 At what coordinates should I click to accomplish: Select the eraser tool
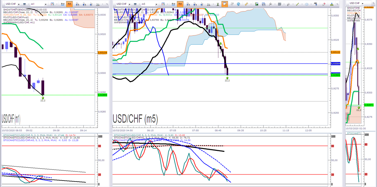pos(324,4)
